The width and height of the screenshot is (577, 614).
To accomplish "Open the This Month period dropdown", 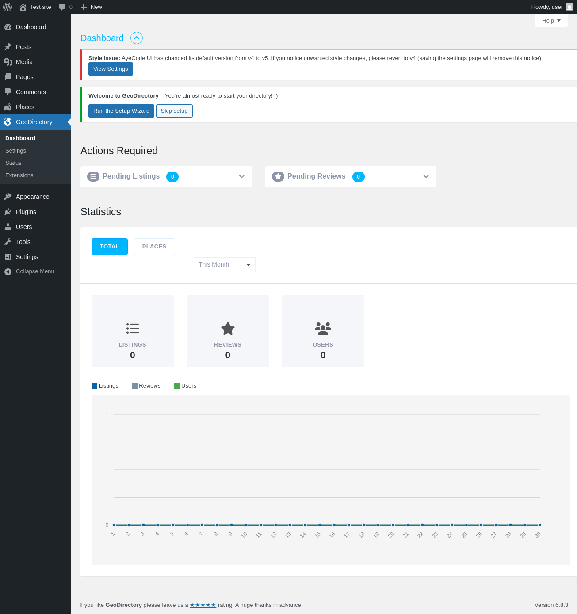I will (224, 265).
